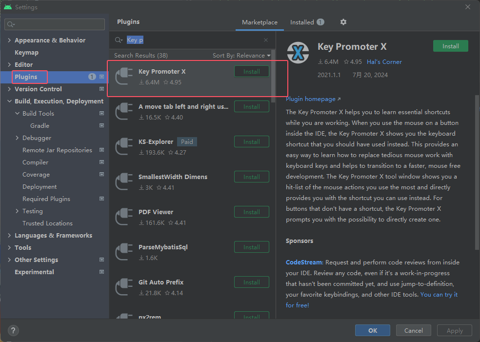
Task: Click the Android Studio logo in title bar
Action: [8, 7]
